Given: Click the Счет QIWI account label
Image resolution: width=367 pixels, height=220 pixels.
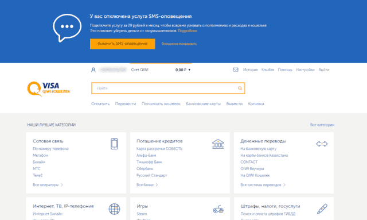Looking at the screenshot, I should 140,70.
